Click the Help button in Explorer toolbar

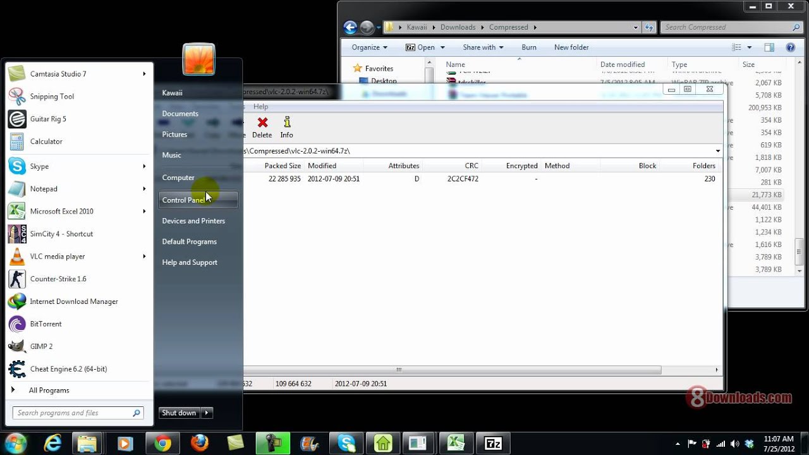(x=790, y=47)
